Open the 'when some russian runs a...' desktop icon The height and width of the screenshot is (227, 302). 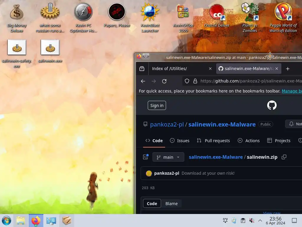(50, 18)
